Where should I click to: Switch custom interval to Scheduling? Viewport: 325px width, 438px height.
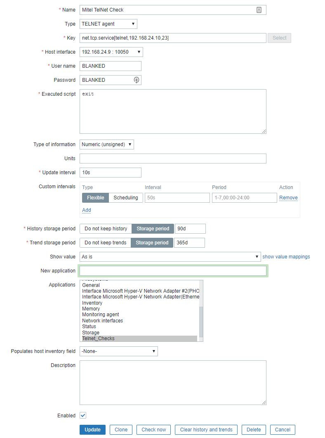126,198
